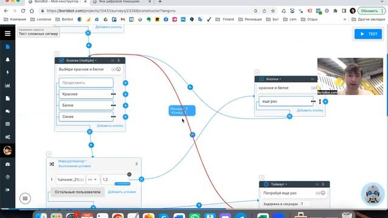Image resolution: width=388 pixels, height=218 pixels.
Task: Click plus node on curve above Начало tooltip
Action: (190, 87)
